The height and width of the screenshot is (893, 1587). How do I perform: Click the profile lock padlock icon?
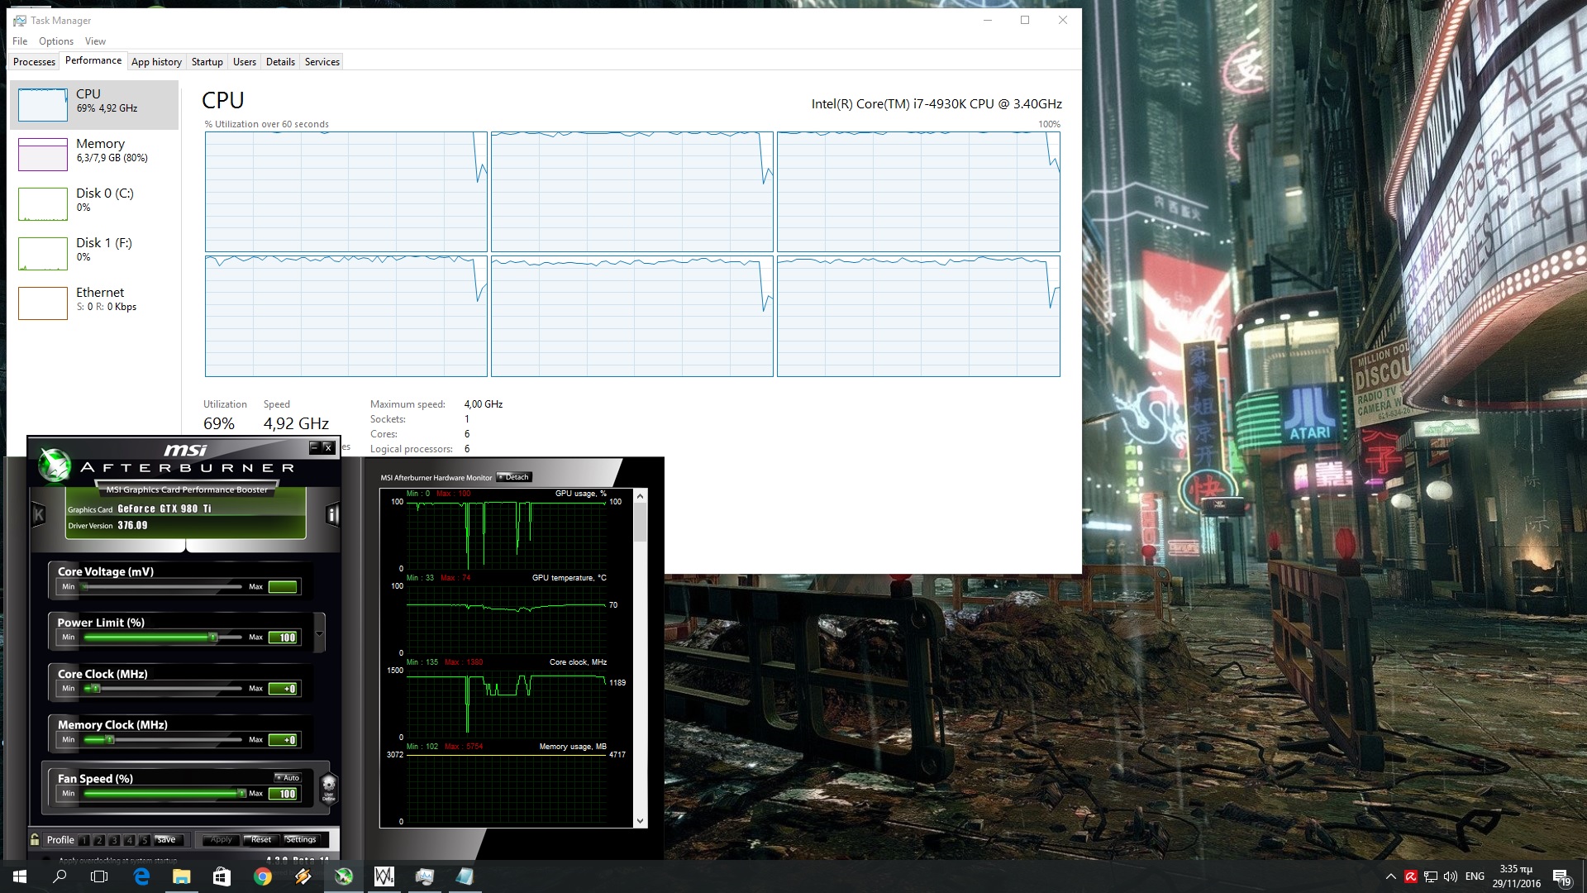click(x=35, y=839)
